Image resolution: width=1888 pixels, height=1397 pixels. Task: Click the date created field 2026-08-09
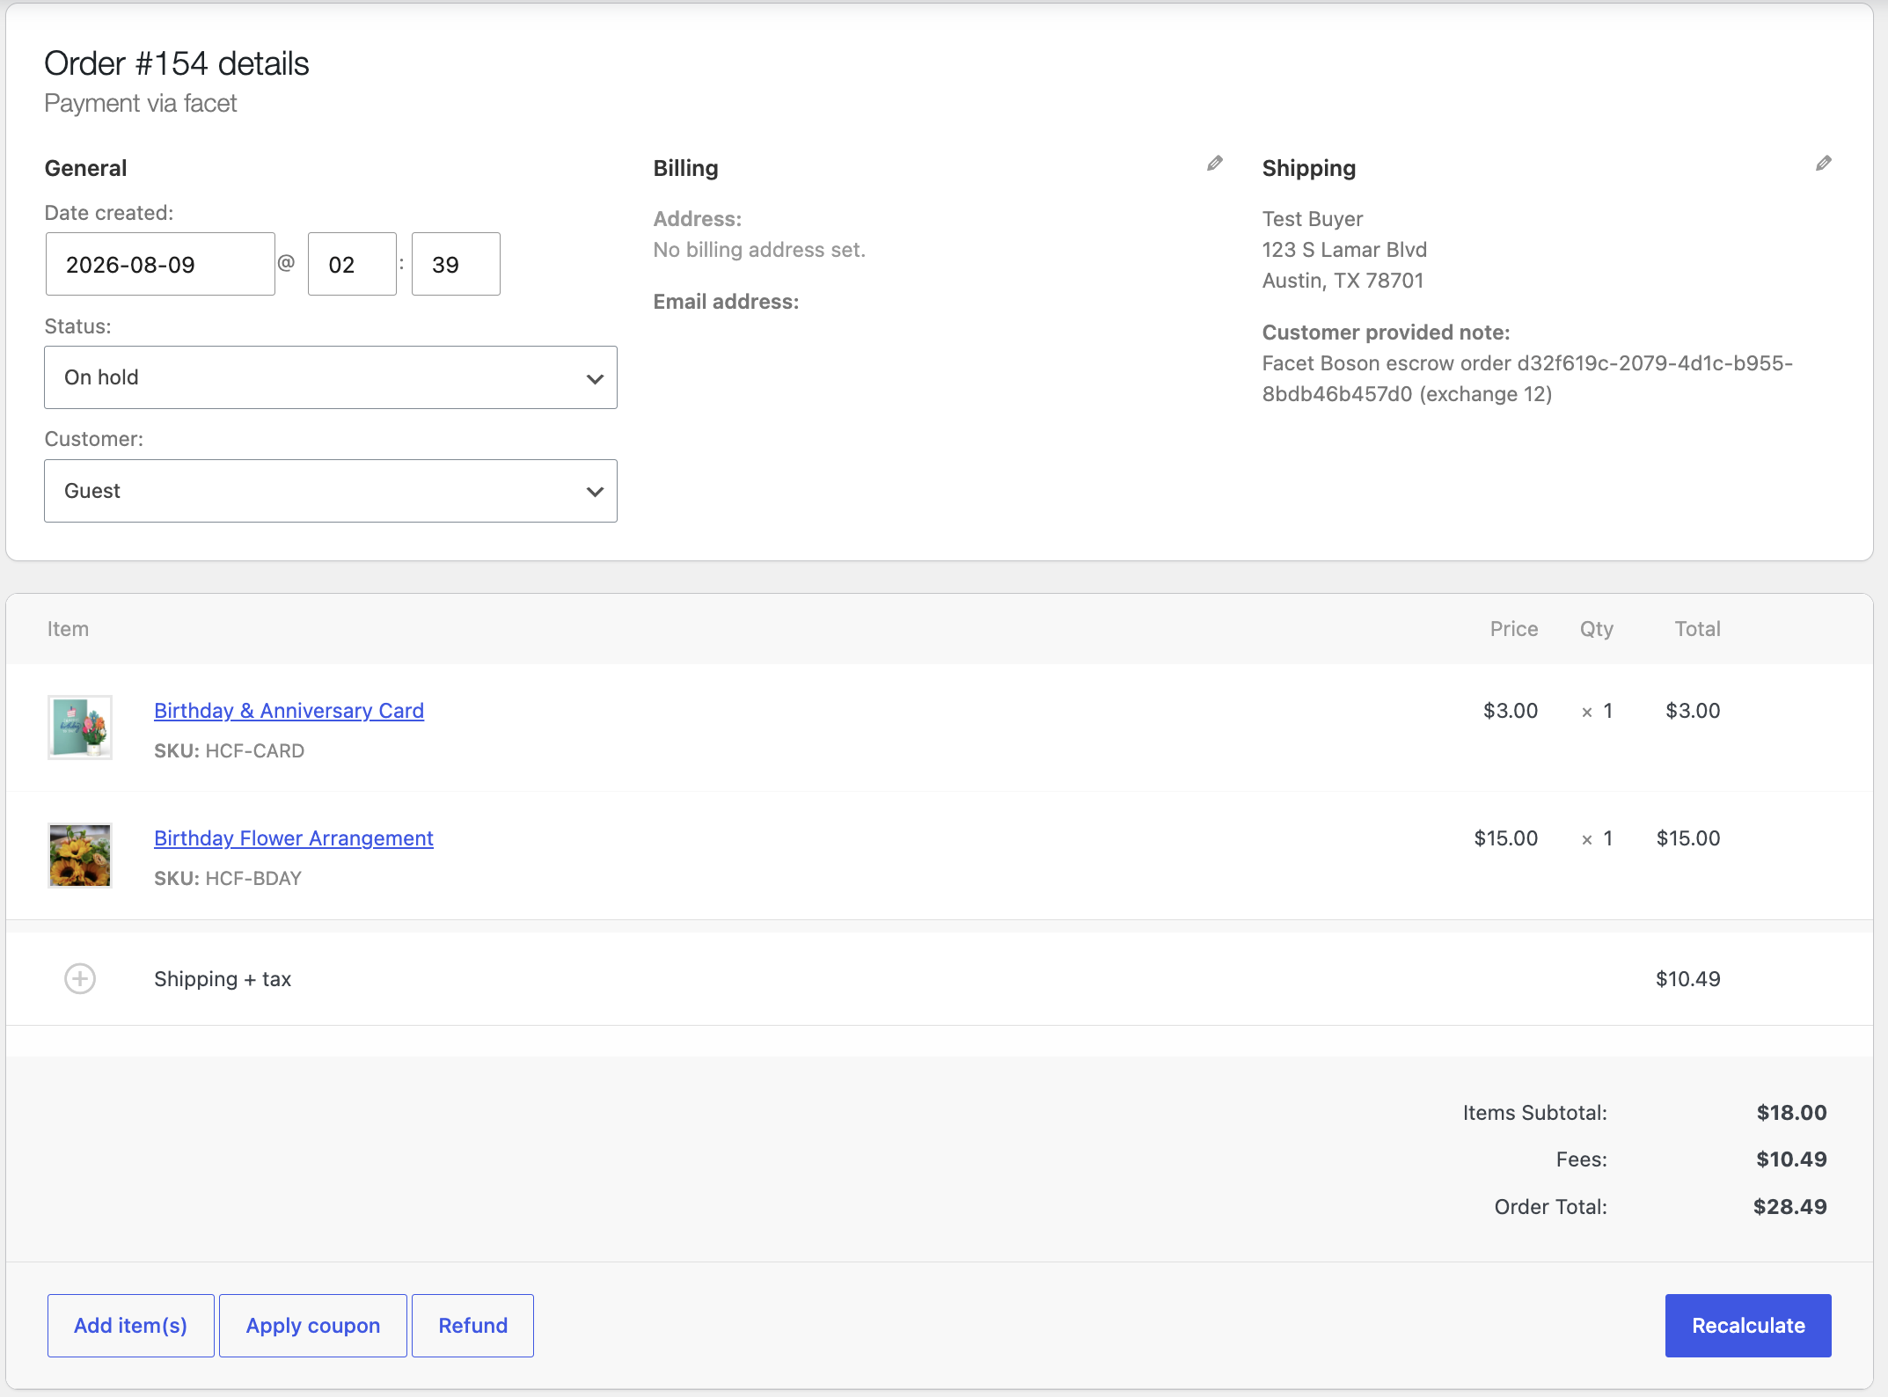coord(160,264)
